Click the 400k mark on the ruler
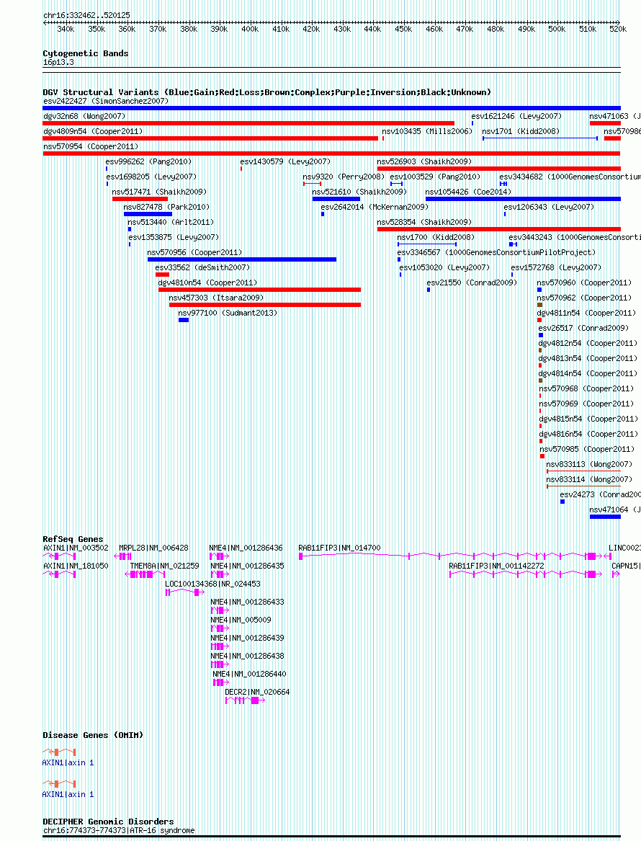Screen dimensions: 641x841 tap(250, 29)
